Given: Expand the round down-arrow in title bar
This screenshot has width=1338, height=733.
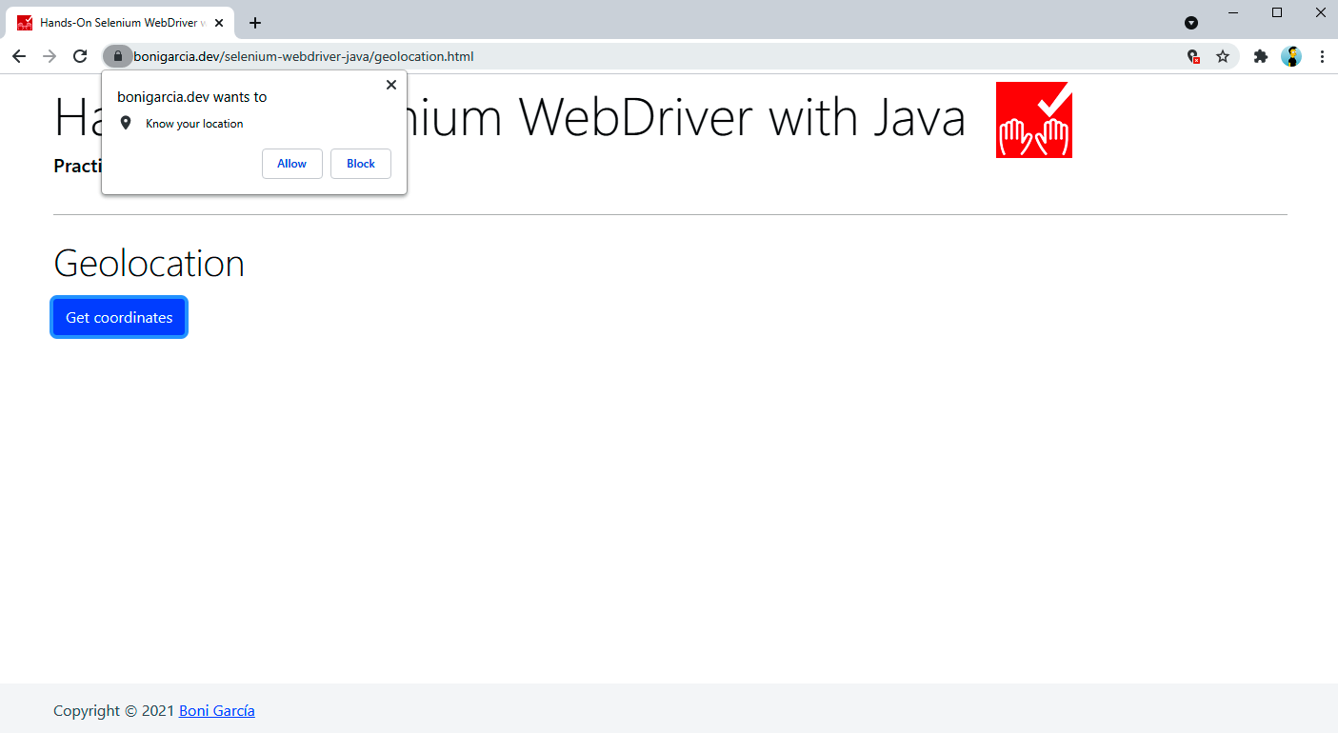Looking at the screenshot, I should (1190, 23).
